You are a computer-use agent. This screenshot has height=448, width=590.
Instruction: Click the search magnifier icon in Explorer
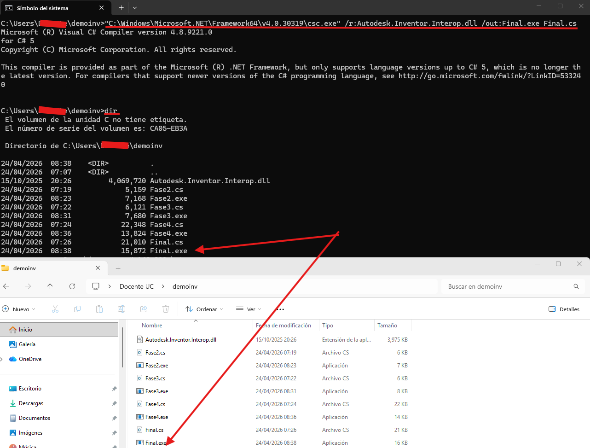point(576,286)
